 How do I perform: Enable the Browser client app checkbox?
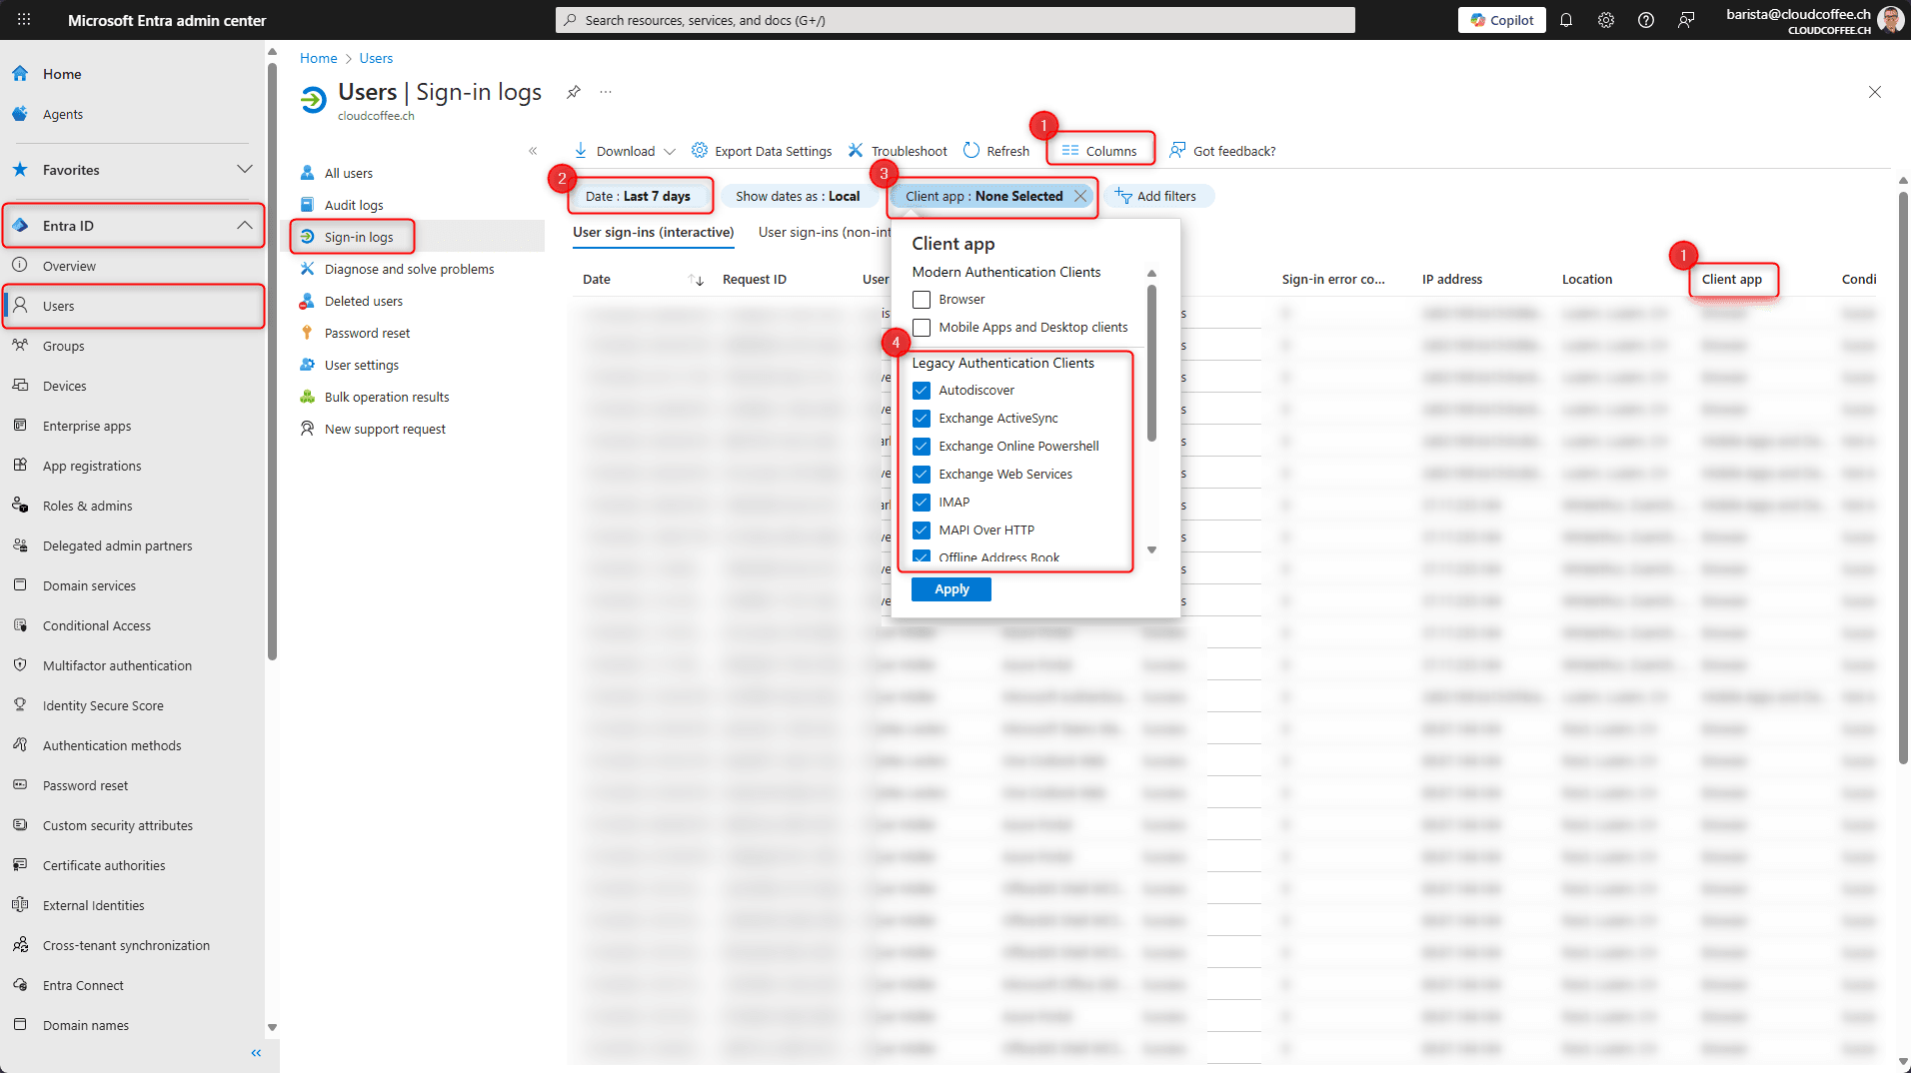point(921,299)
